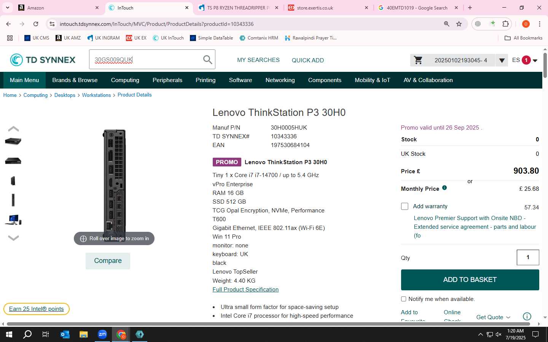Viewport: 548px width, 342px height.
Task: Open MY SEARCHES link
Action: (258, 60)
